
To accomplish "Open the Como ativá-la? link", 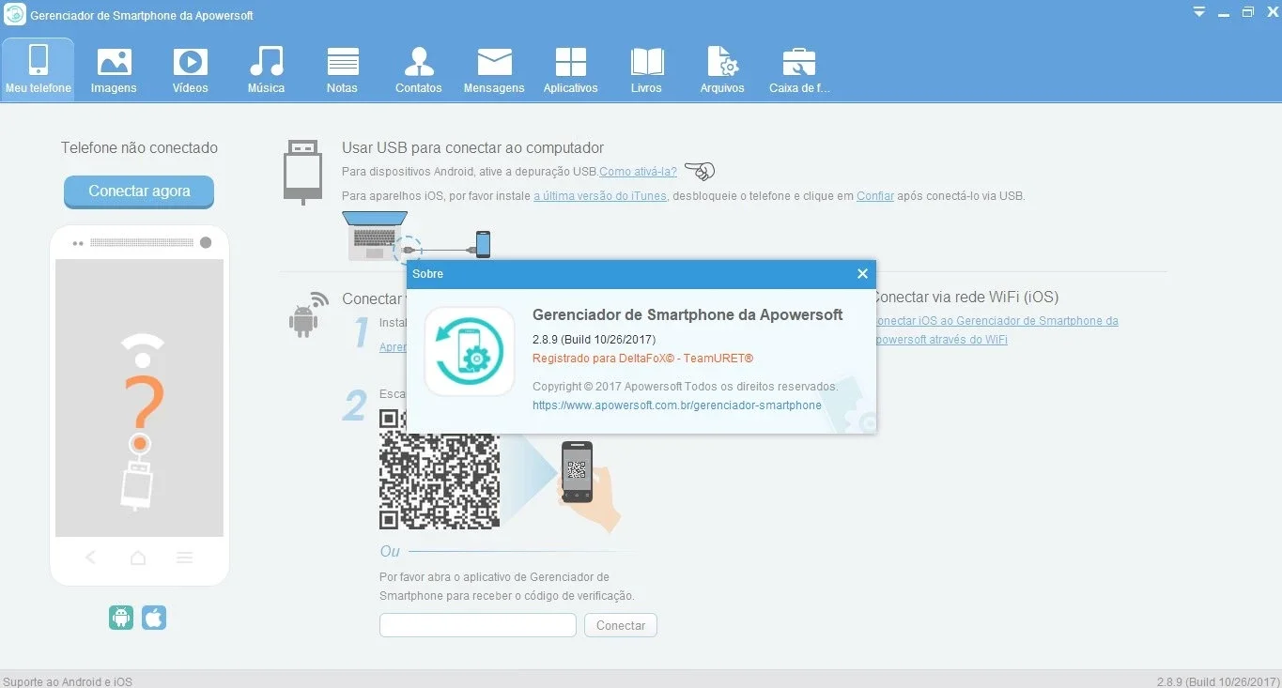I will point(639,172).
